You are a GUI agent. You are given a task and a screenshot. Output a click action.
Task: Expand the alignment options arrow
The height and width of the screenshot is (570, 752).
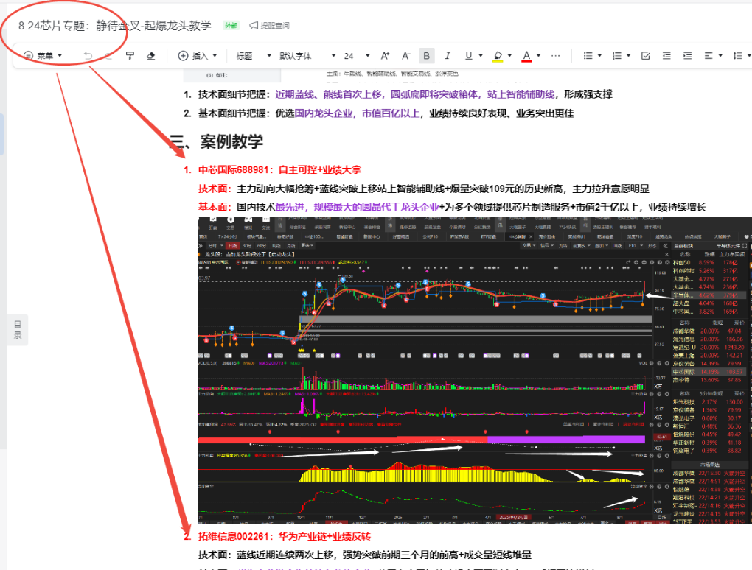[x=720, y=56]
